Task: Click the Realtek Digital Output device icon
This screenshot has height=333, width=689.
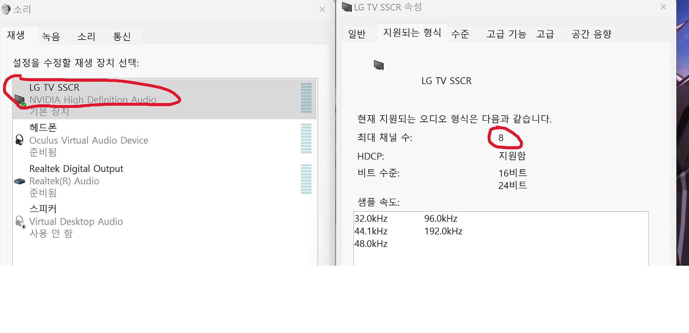Action: 20,181
